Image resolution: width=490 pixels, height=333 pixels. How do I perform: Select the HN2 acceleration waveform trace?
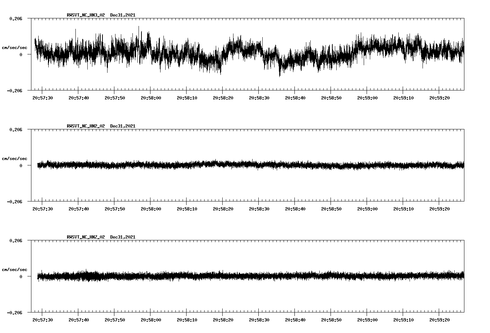coord(251,165)
